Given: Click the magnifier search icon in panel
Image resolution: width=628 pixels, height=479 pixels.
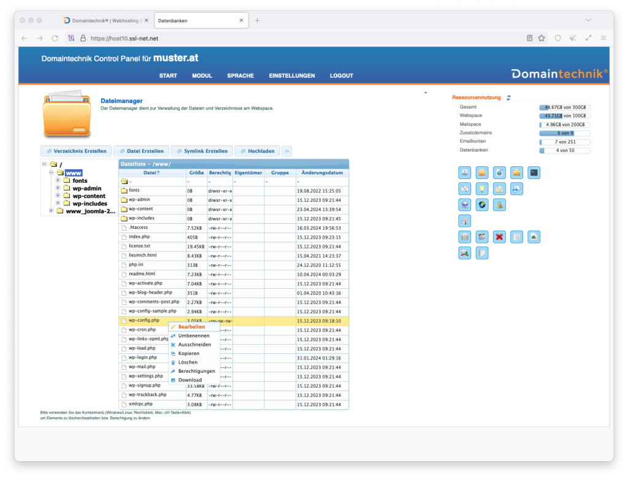Looking at the screenshot, I should tap(465, 253).
